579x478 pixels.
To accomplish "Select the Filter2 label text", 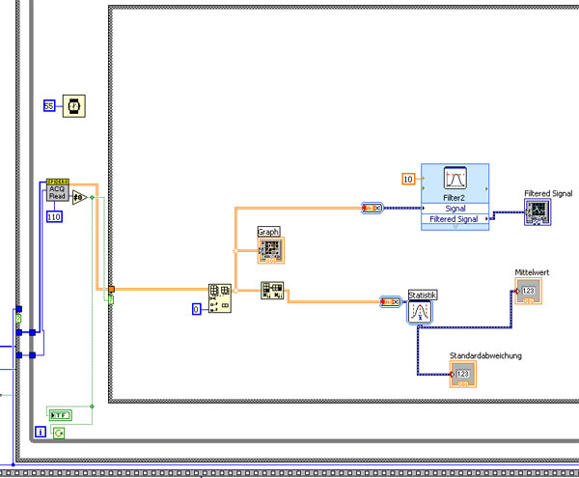I will pyautogui.click(x=454, y=198).
